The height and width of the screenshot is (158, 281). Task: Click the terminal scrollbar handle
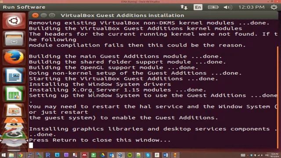pyautogui.click(x=278, y=97)
